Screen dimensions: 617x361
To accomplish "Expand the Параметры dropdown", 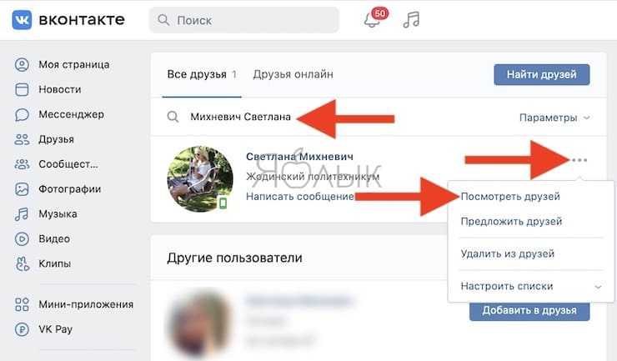I will 554,118.
